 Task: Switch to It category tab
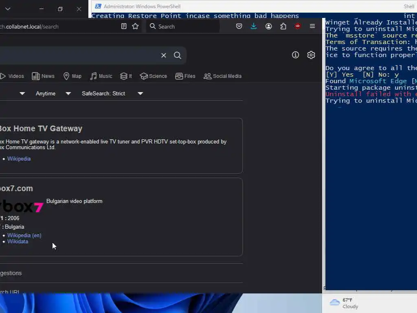(126, 76)
